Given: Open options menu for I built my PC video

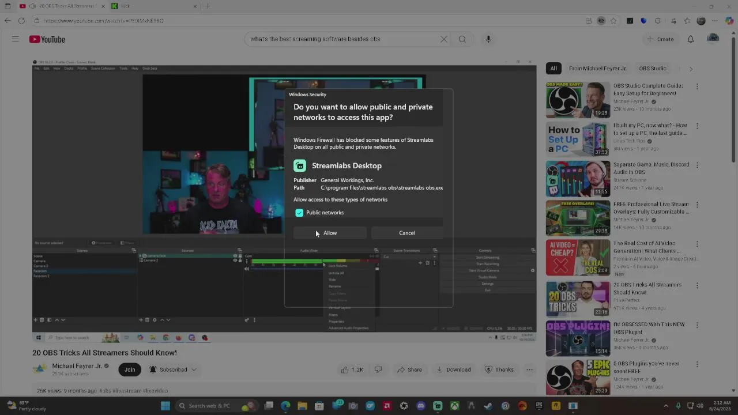Looking at the screenshot, I should click(697, 126).
